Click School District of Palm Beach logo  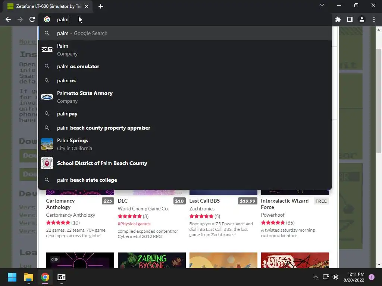[x=47, y=163]
